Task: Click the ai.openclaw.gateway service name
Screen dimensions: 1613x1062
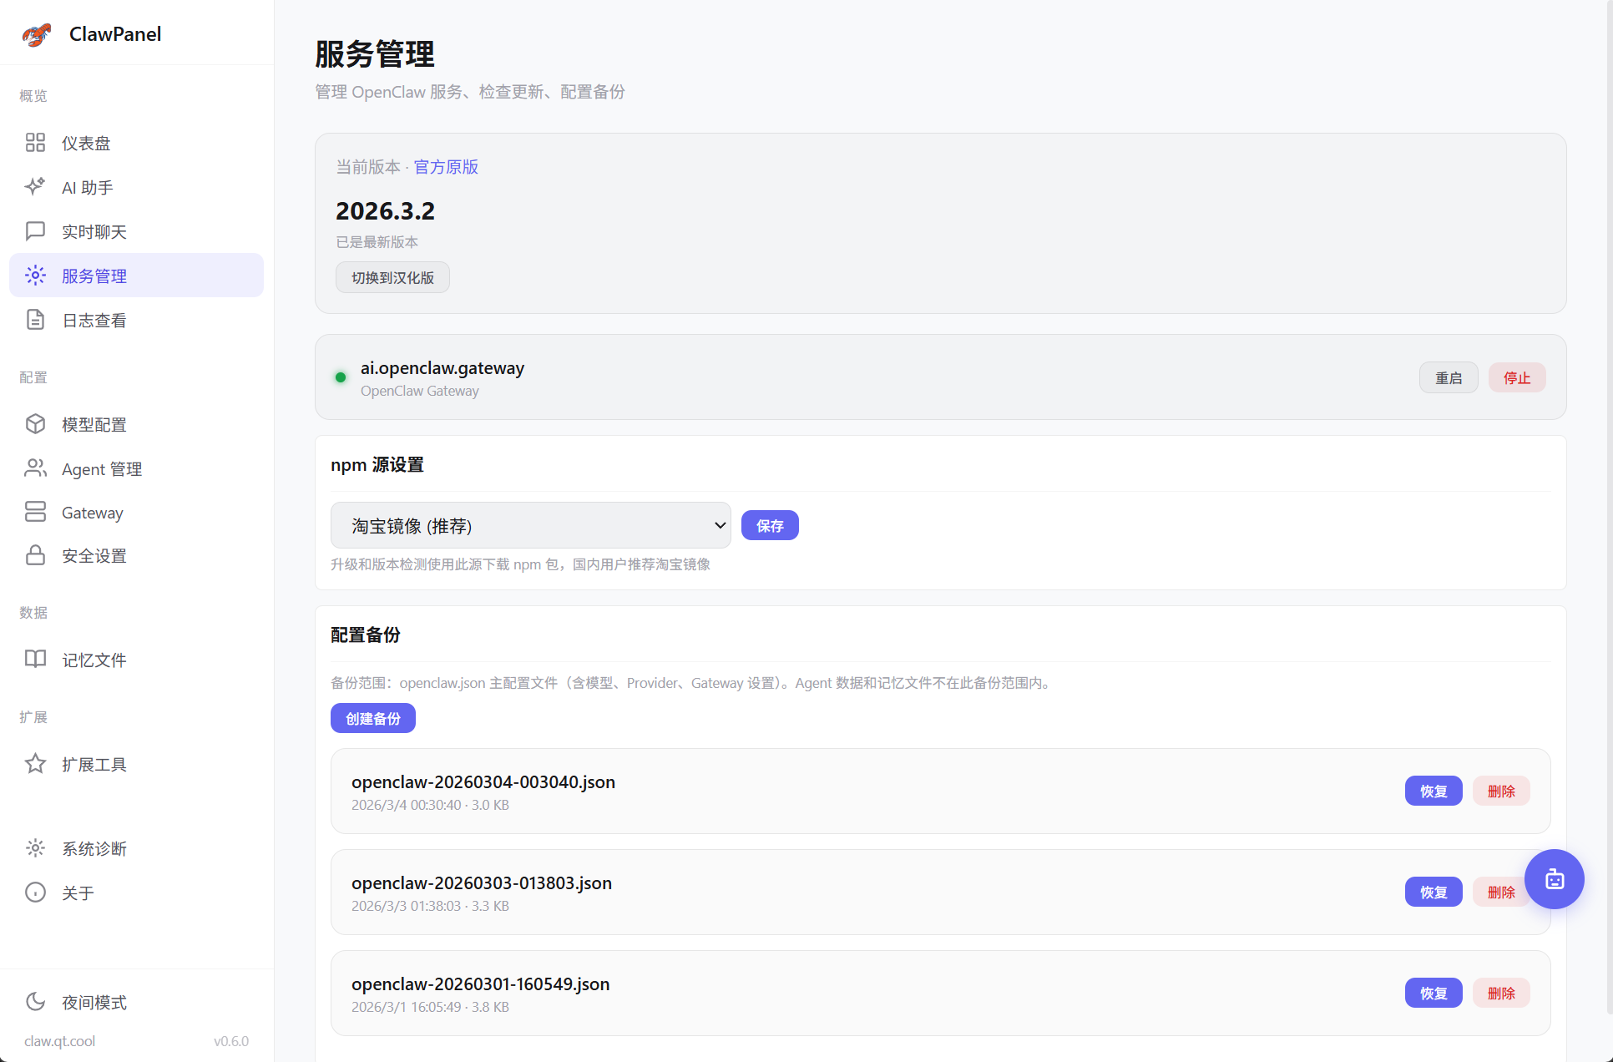Action: coord(442,367)
